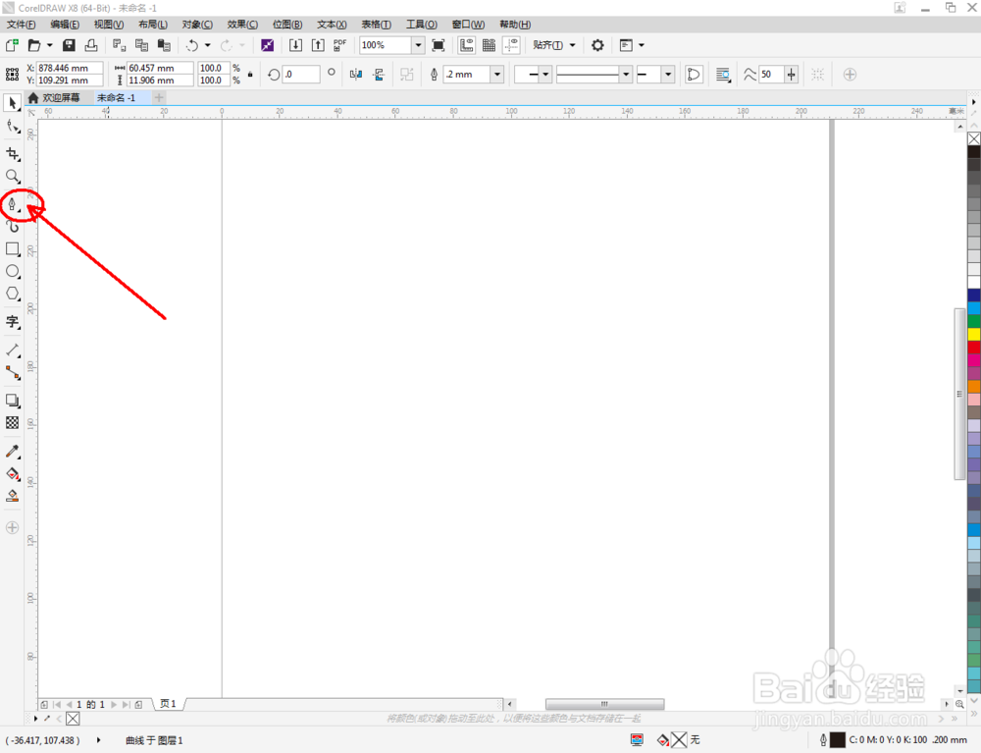Add page after current page
This screenshot has width=981, height=753.
[138, 705]
